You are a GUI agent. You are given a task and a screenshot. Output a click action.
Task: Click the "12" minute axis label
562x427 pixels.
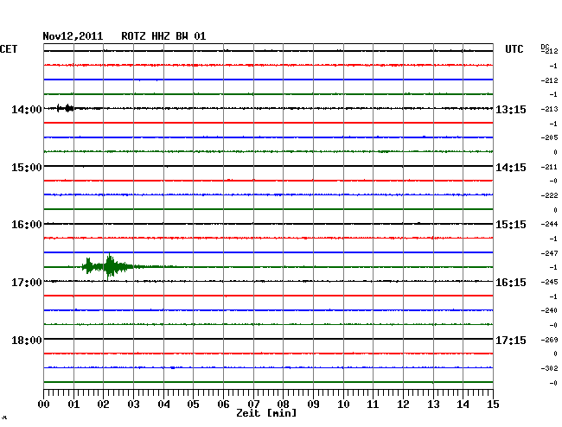[403, 404]
